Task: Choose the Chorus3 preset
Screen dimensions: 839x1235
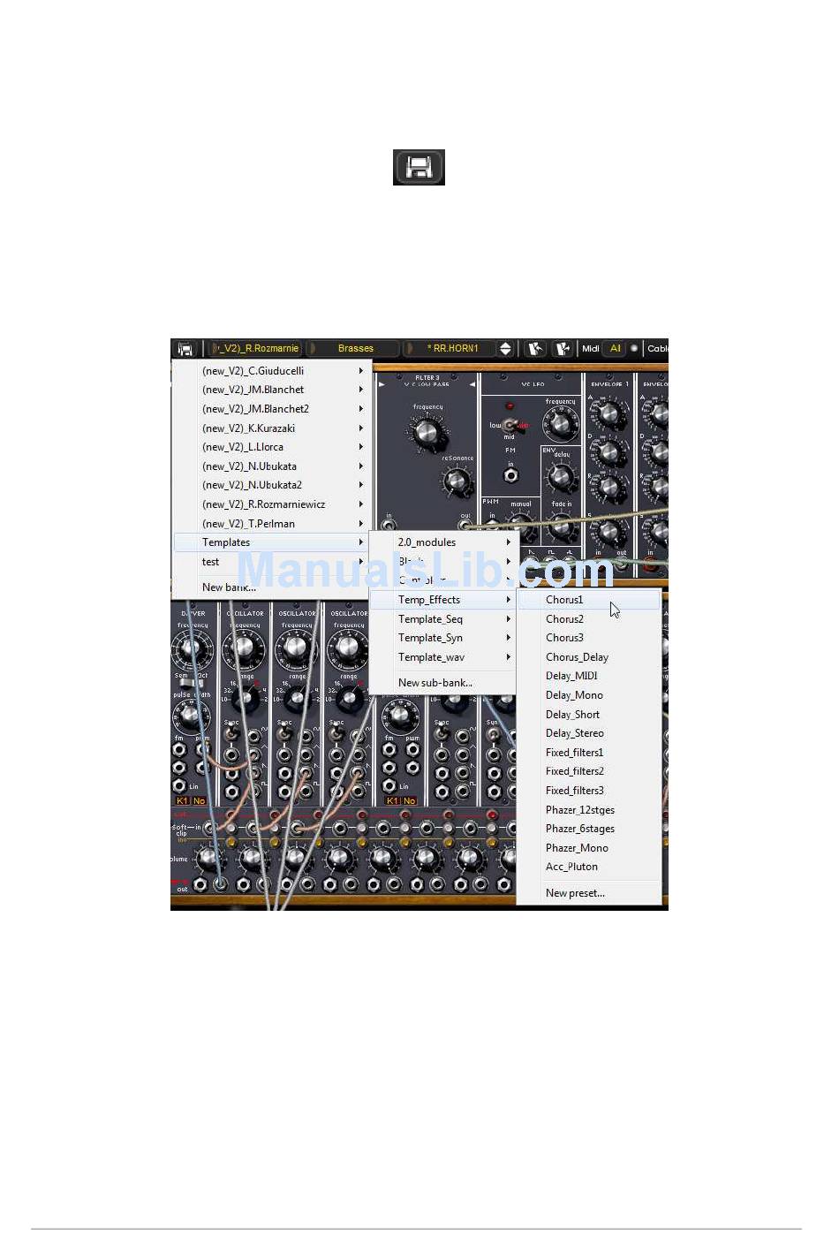Action: pos(589,638)
